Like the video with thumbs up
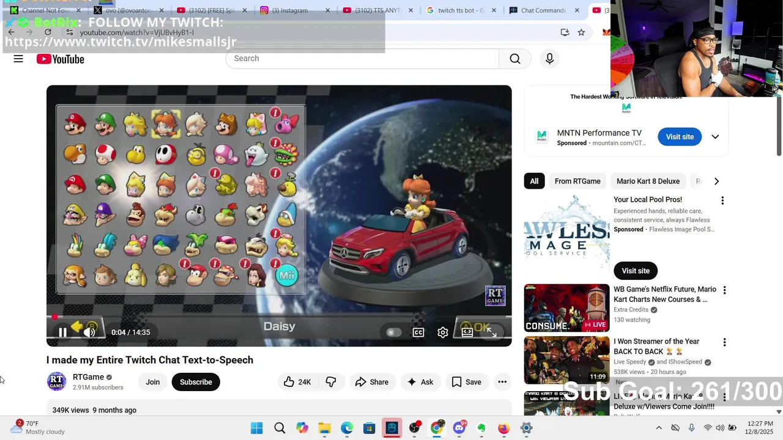The width and height of the screenshot is (783, 440). (x=297, y=382)
